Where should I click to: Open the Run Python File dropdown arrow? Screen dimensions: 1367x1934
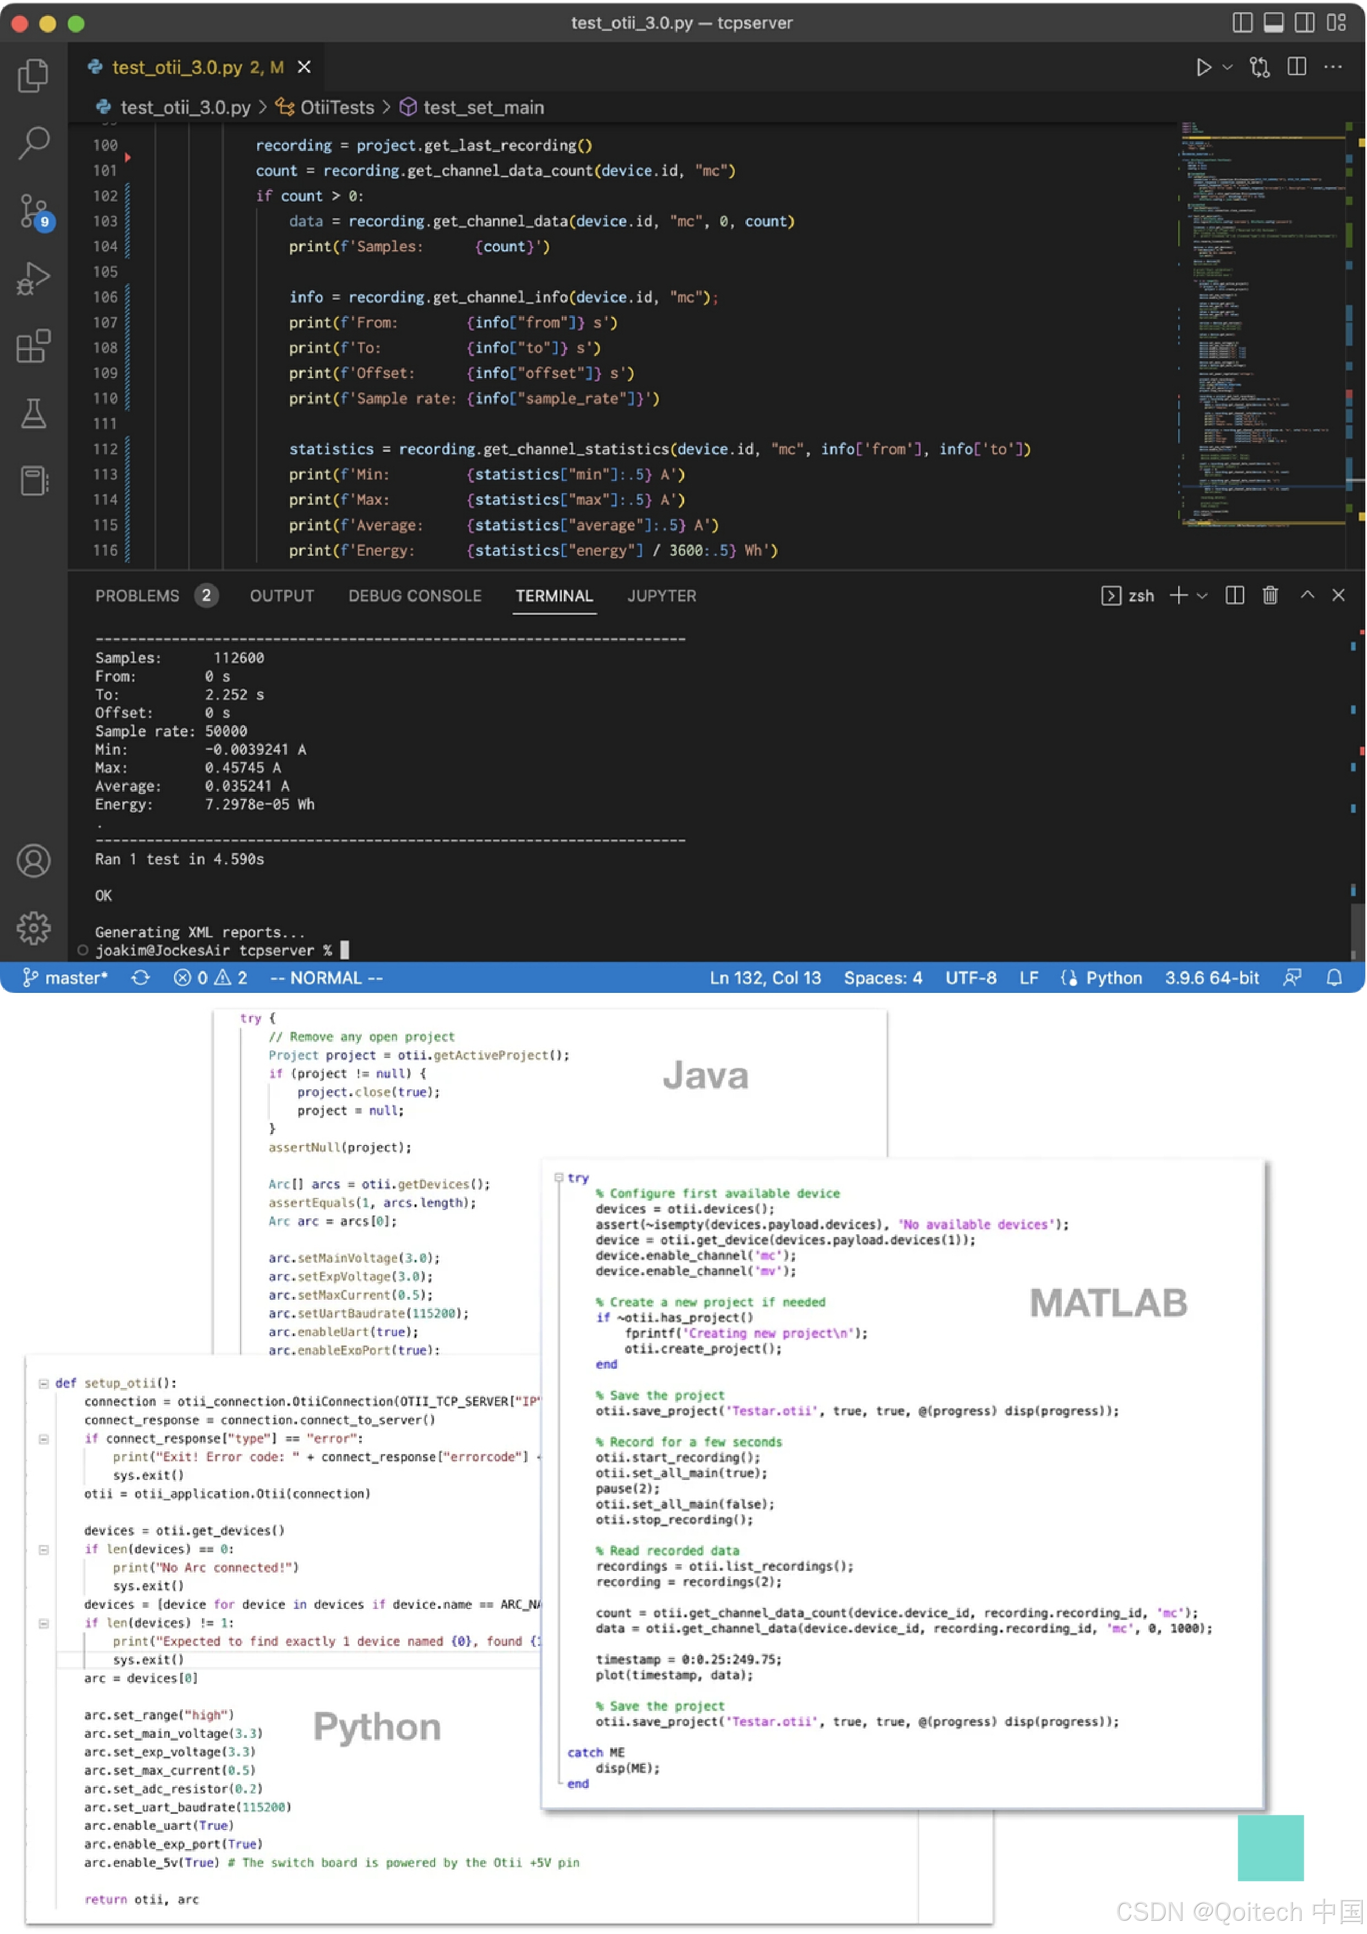pos(1228,67)
